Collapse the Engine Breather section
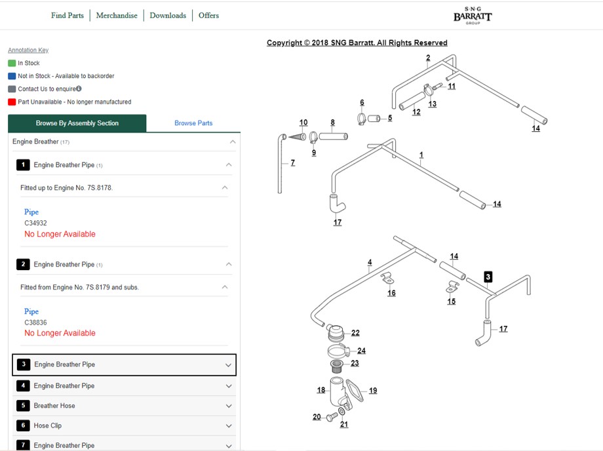The image size is (603, 451). 233,142
